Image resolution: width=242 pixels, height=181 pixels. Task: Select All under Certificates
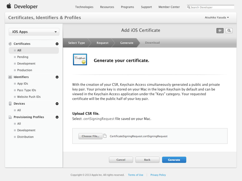(x=34, y=50)
